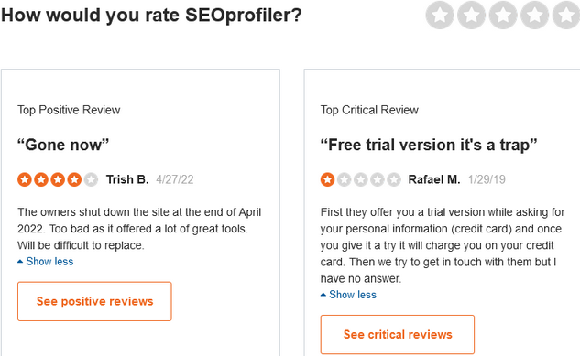
Task: Open See critical reviews
Action: (398, 335)
